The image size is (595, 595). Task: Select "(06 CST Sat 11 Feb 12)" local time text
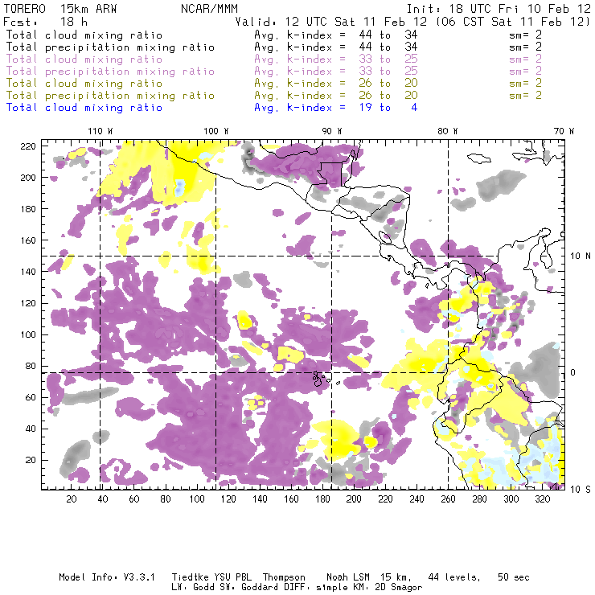point(513,22)
